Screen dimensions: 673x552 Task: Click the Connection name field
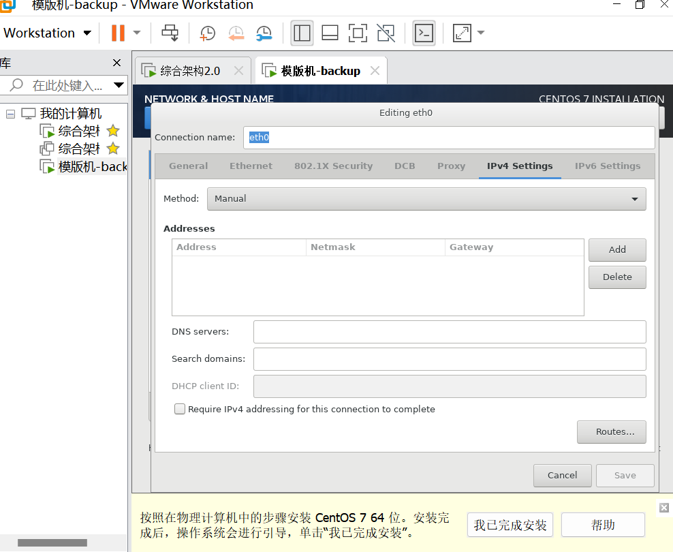449,138
